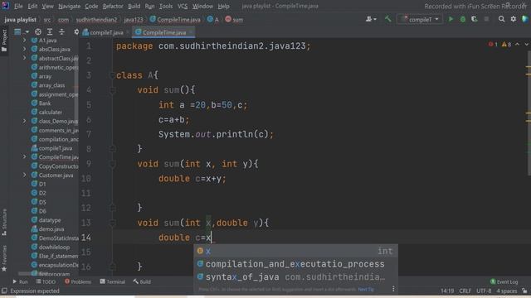Click the 4 spaces indent status item
531x298 pixels.
[x=507, y=291]
